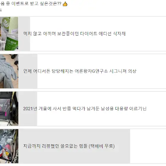Image resolution: width=166 pixels, height=166 pixels.
Task: Open the diet food ingredients thumbnail
Action: click(x=9, y=34)
